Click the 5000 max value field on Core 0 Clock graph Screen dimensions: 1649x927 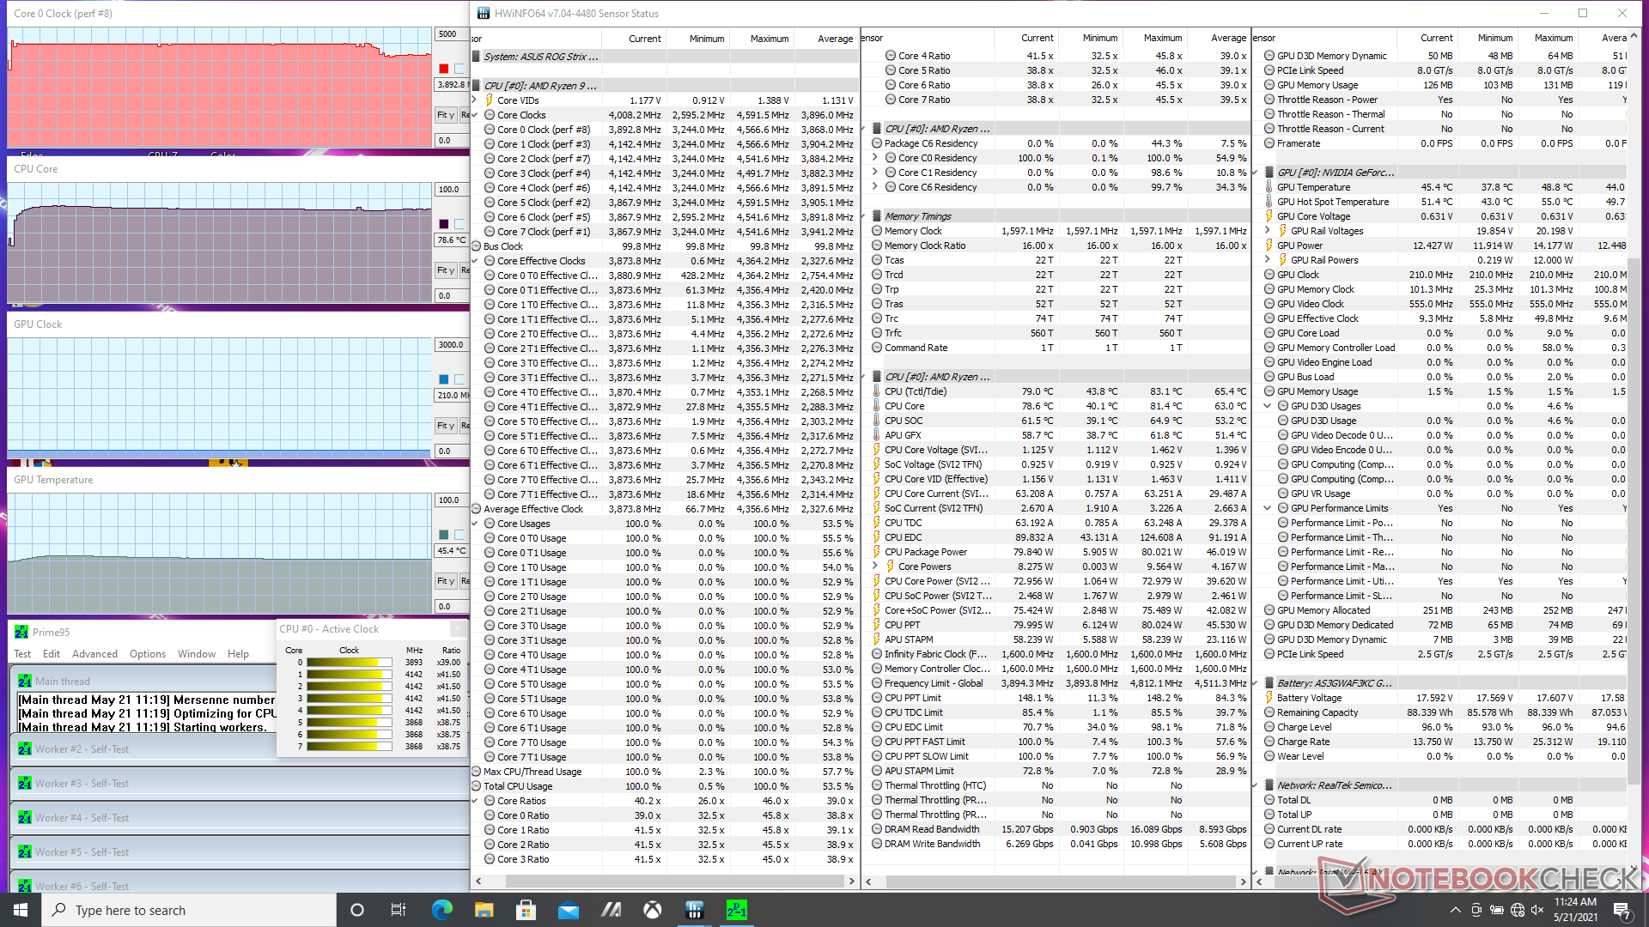tap(451, 34)
